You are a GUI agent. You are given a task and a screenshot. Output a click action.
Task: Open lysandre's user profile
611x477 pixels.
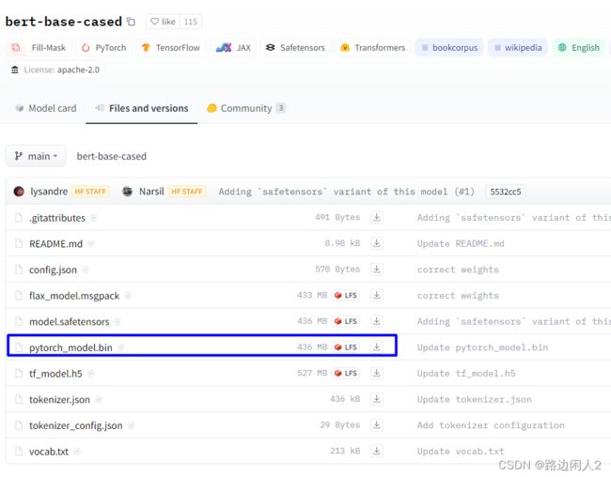pyautogui.click(x=49, y=192)
